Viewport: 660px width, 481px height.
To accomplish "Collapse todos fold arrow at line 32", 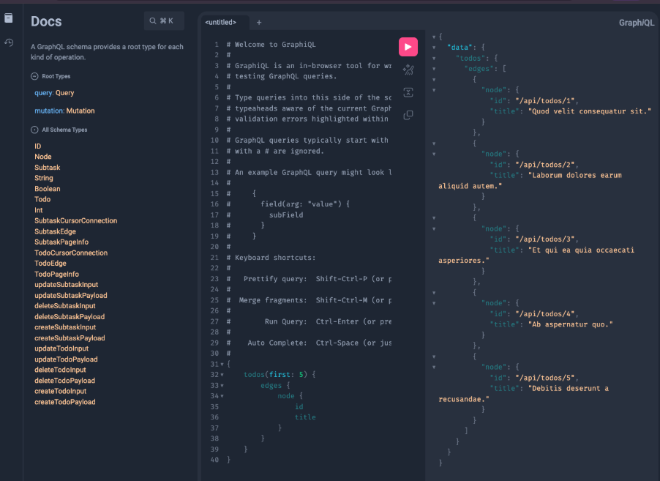I will [222, 375].
